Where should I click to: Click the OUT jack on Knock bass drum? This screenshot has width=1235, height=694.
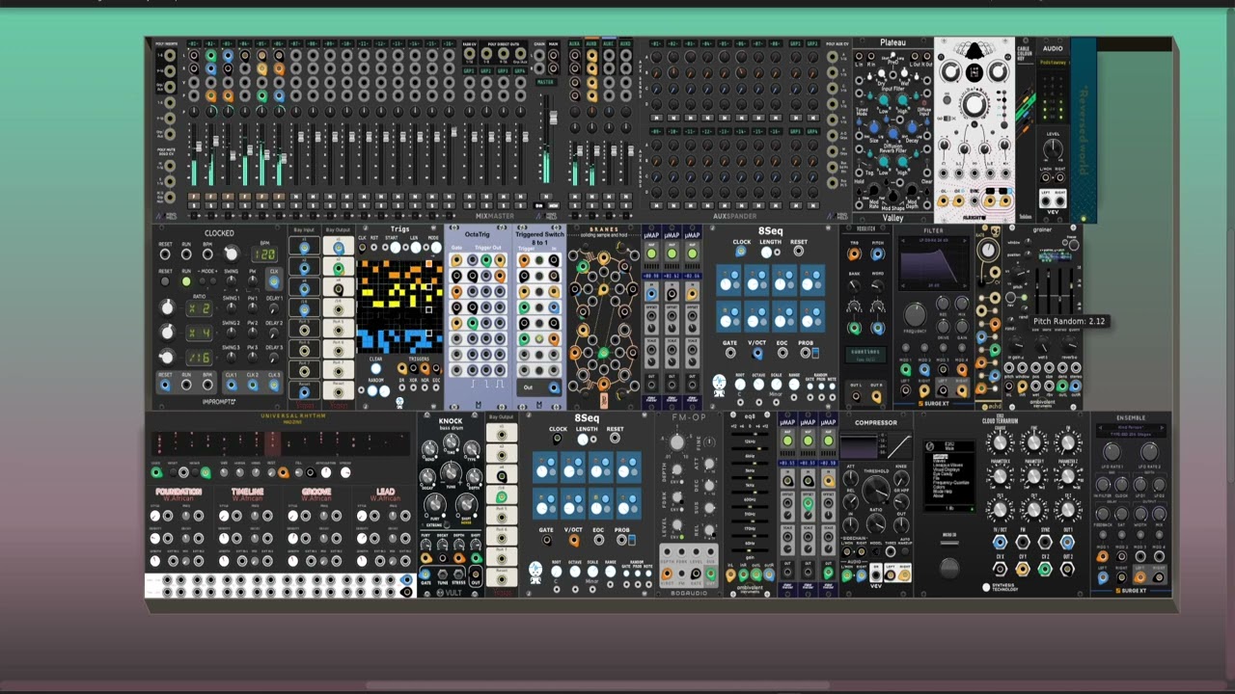(476, 574)
